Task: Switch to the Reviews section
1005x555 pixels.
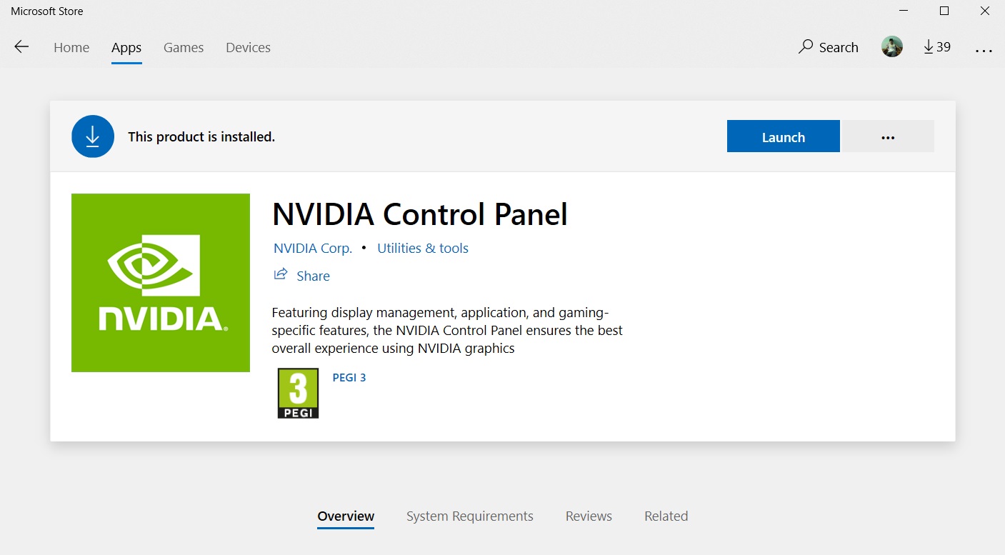Action: click(x=589, y=516)
